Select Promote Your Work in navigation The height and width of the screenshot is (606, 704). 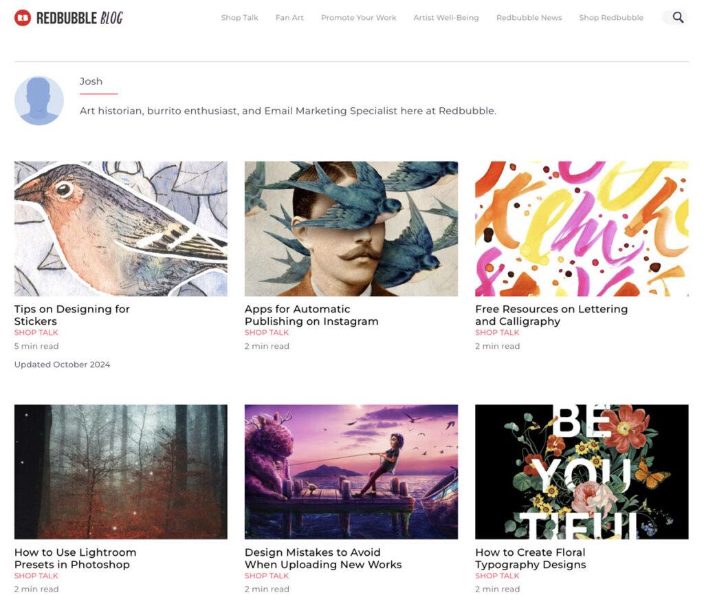(x=358, y=18)
